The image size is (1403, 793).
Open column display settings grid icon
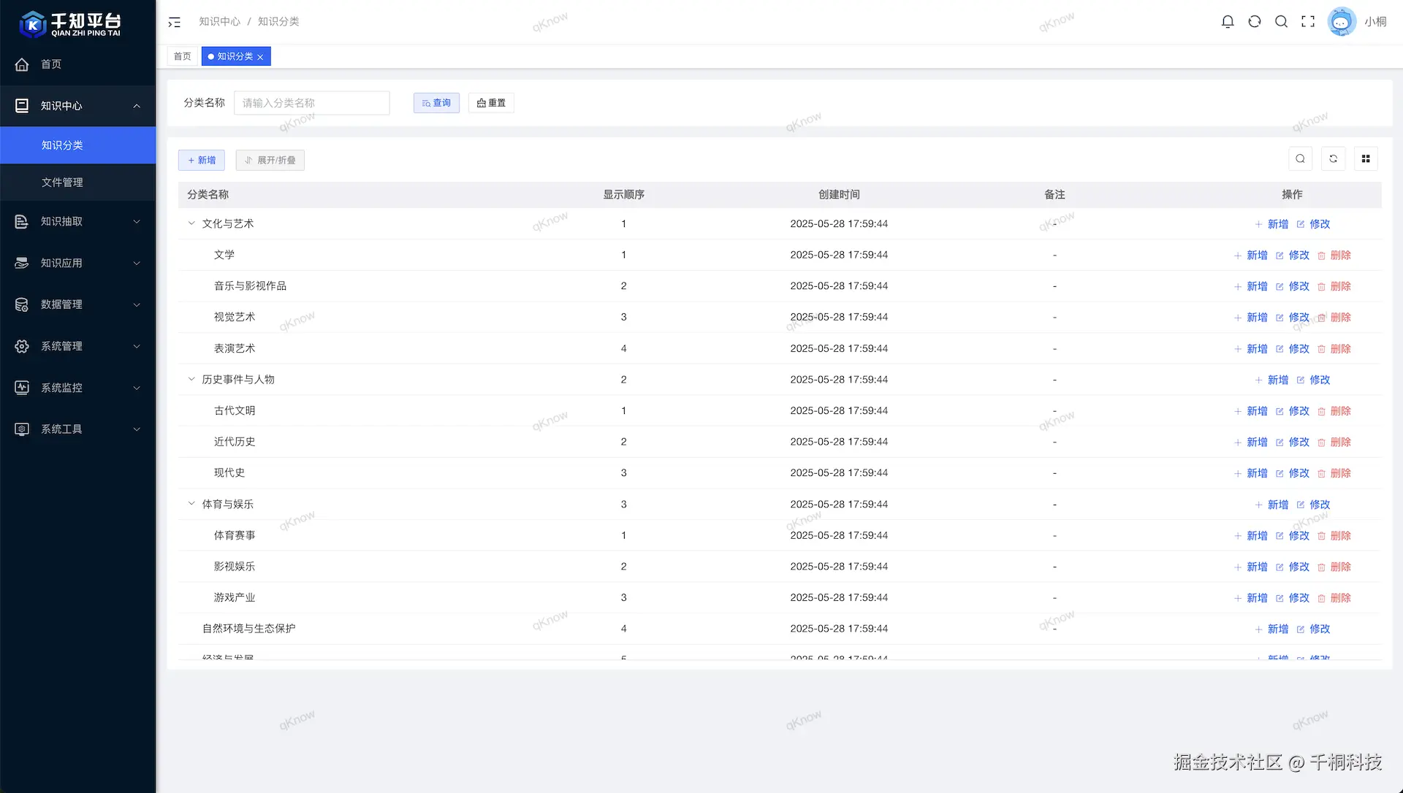[1366, 159]
